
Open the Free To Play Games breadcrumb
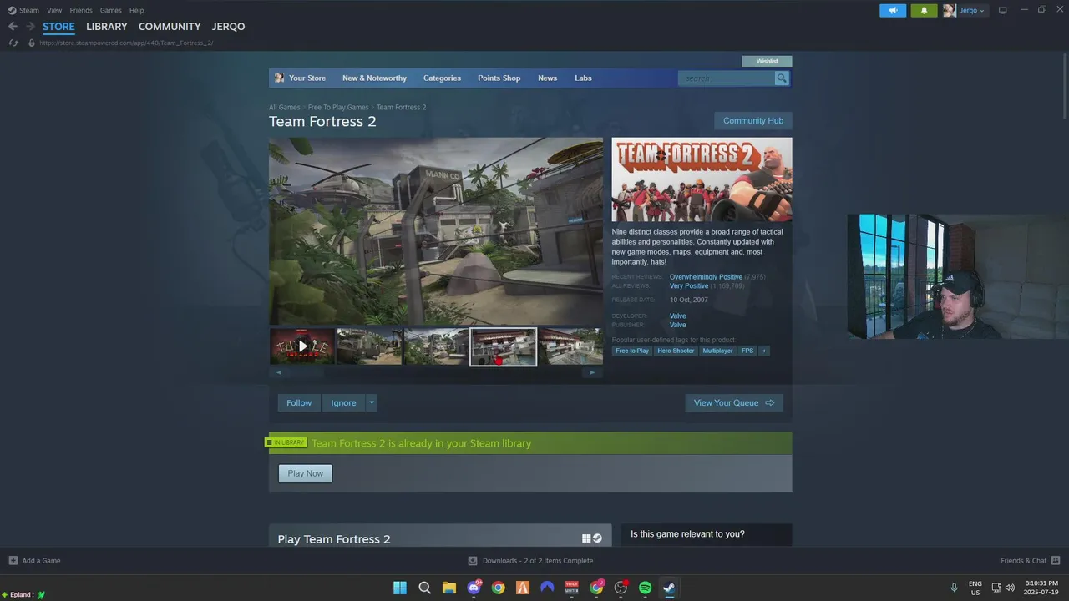(338, 107)
